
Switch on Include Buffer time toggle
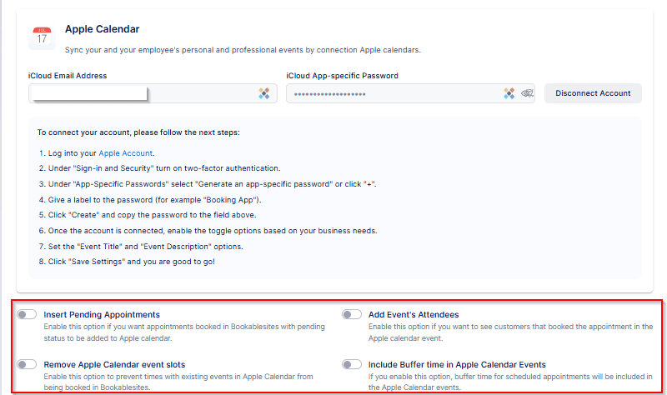click(x=352, y=364)
